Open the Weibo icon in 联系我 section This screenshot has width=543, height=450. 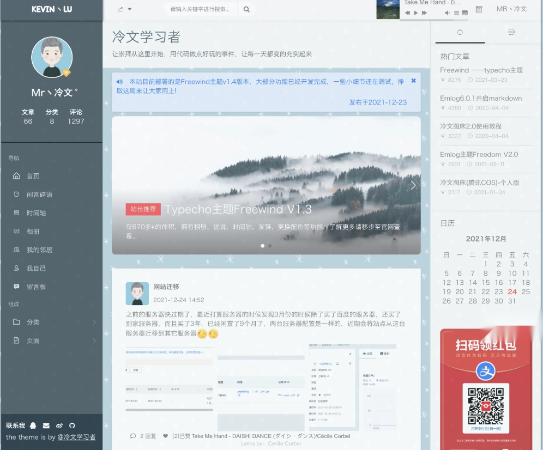59,425
